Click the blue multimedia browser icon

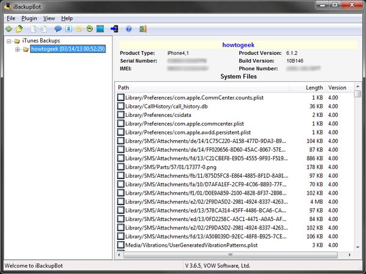(x=100, y=29)
